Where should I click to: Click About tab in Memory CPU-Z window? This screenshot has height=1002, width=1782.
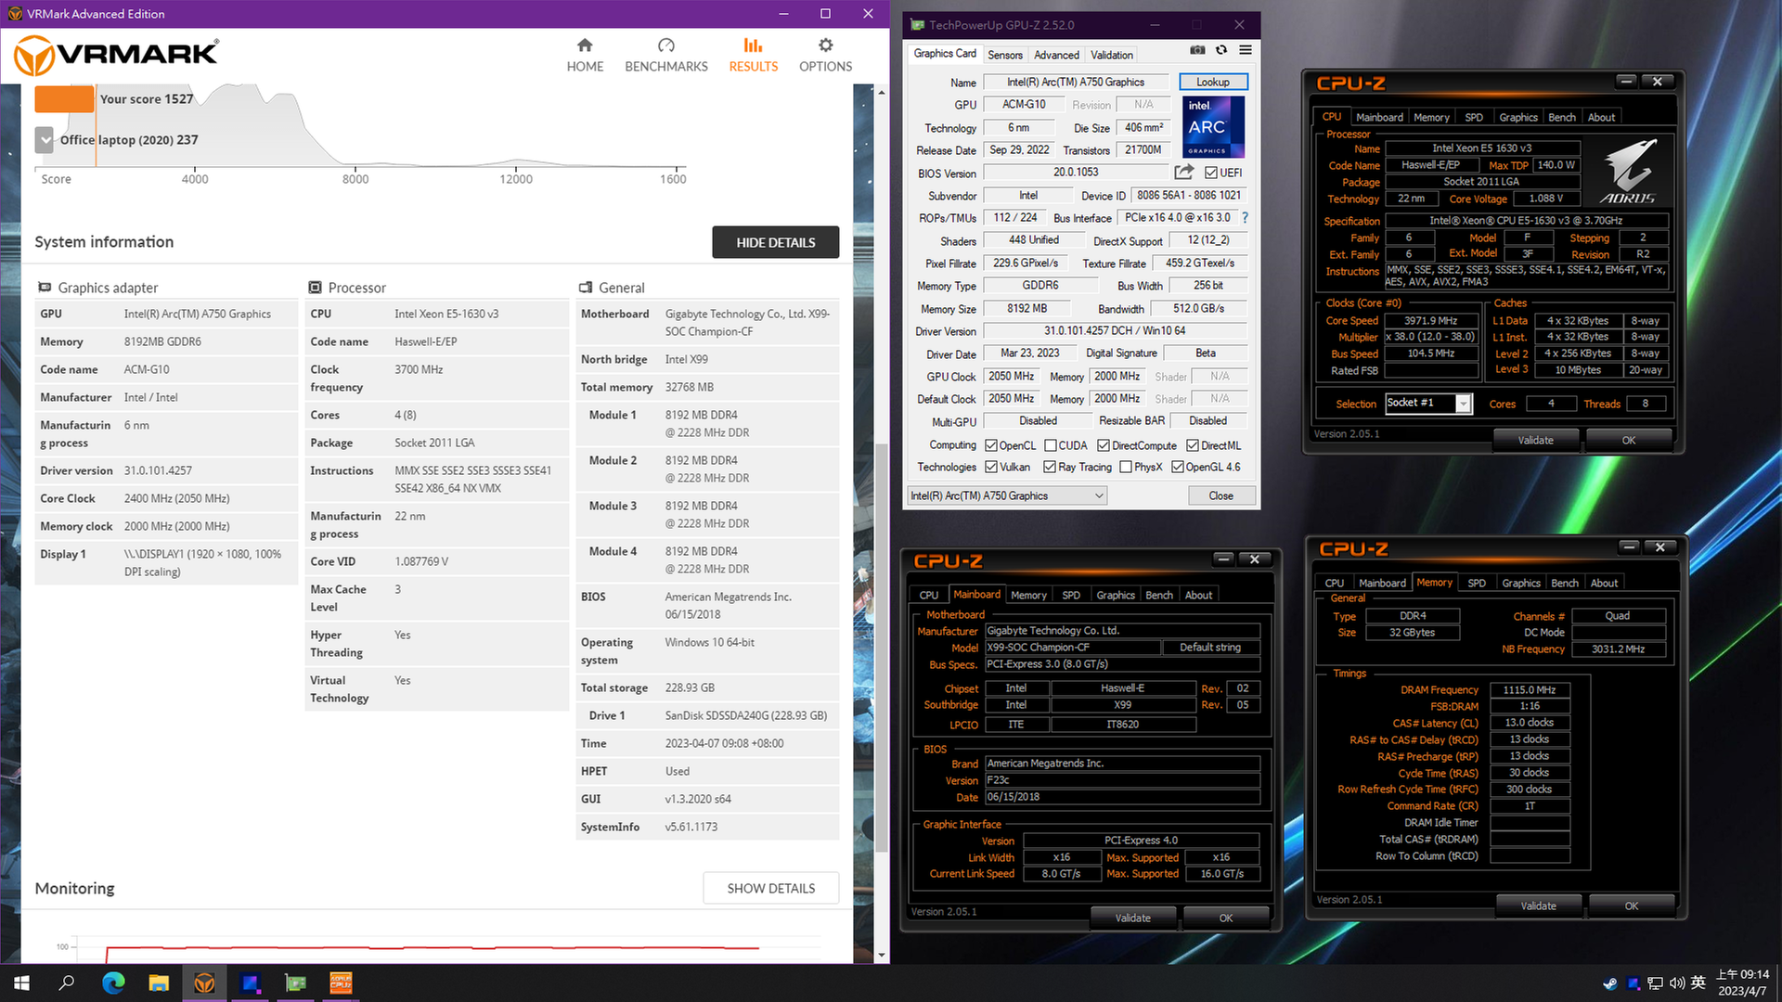(x=1603, y=584)
